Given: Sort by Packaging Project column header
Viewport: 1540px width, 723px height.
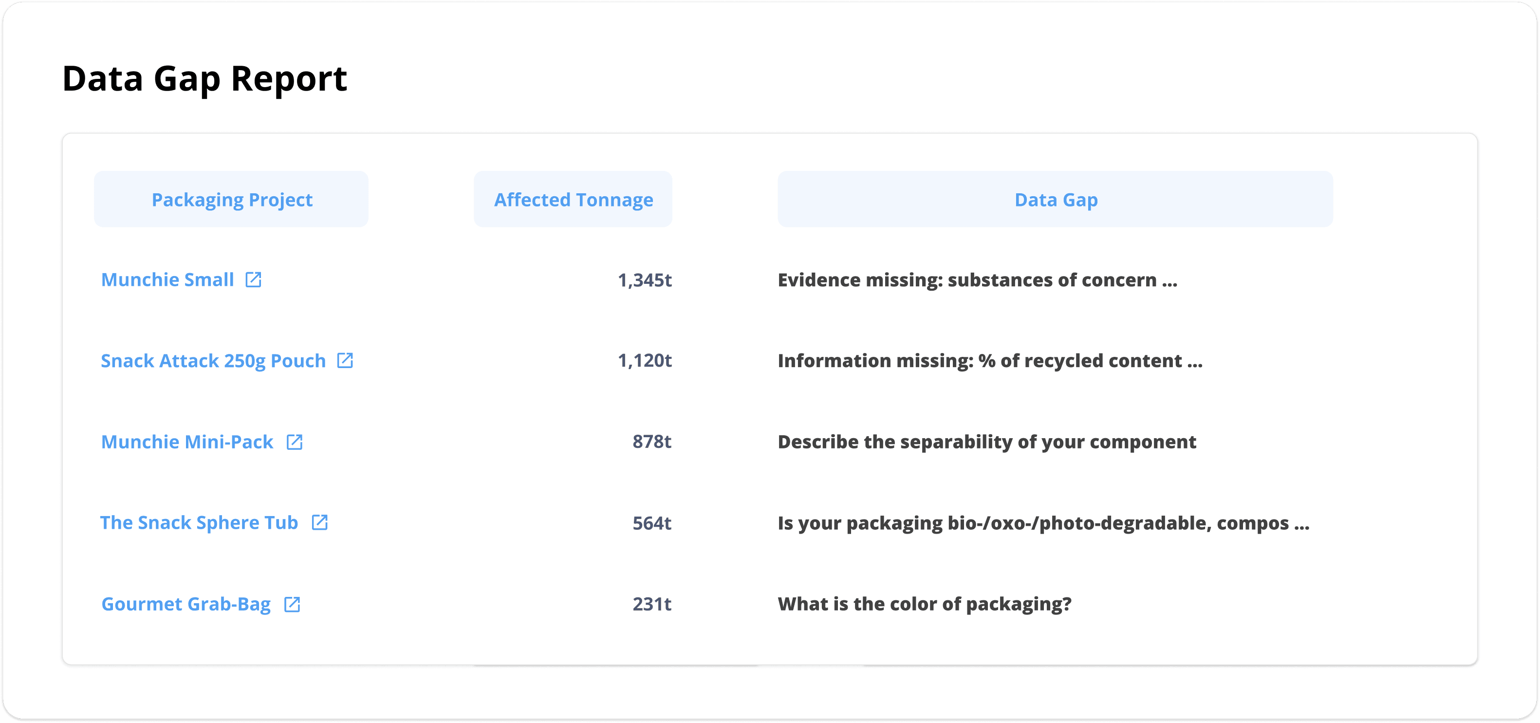Looking at the screenshot, I should (231, 200).
